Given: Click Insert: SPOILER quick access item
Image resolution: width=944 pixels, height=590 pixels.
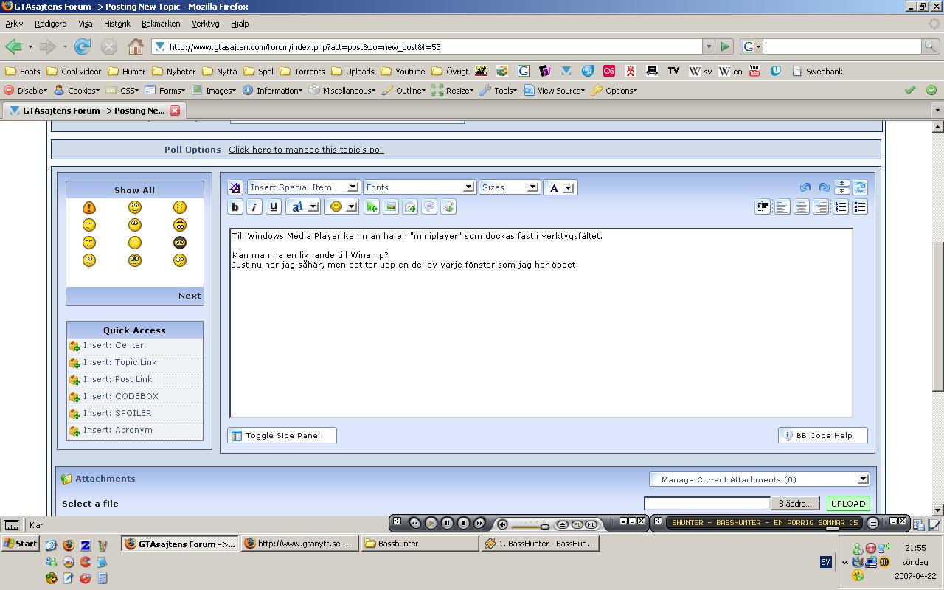Looking at the screenshot, I should 135,413.
